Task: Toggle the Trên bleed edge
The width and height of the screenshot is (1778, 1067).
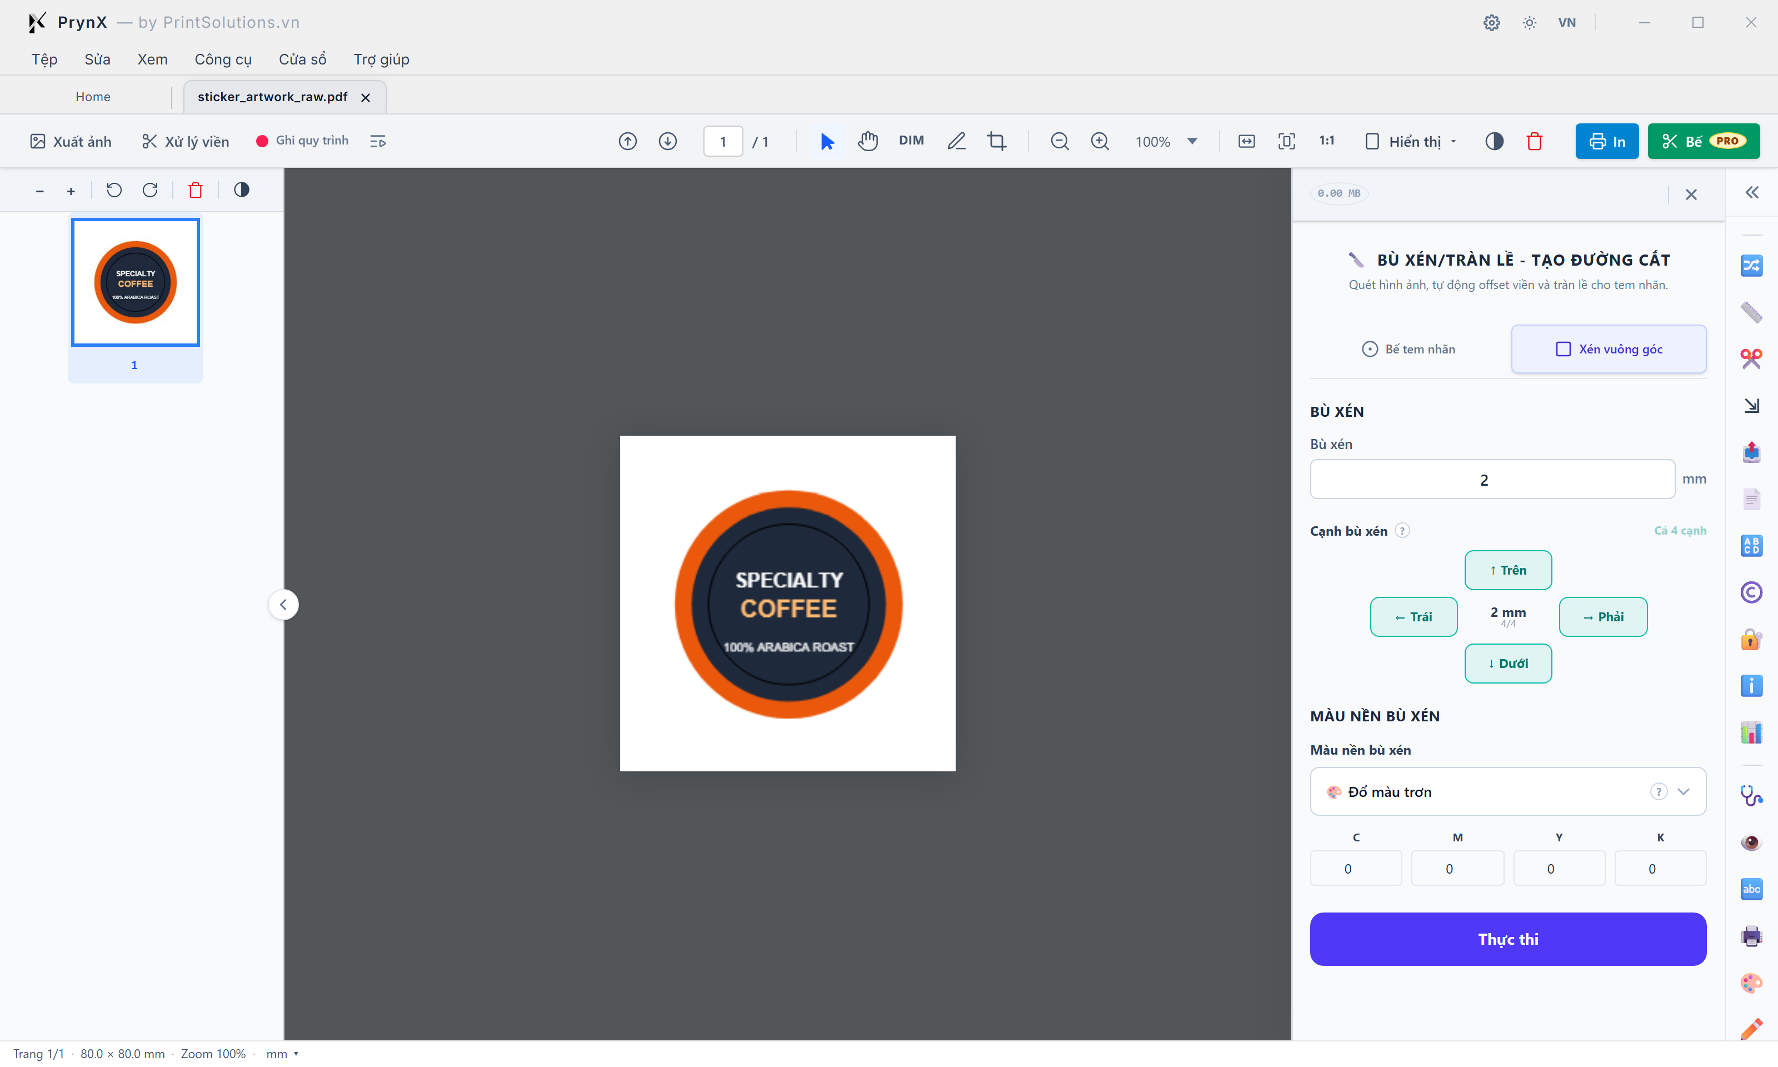Action: pyautogui.click(x=1508, y=570)
